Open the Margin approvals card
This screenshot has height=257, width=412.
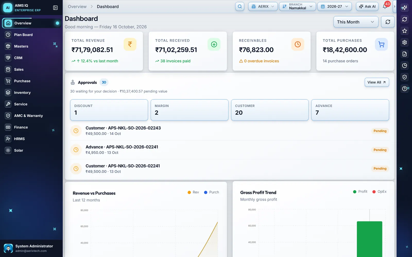(190, 110)
